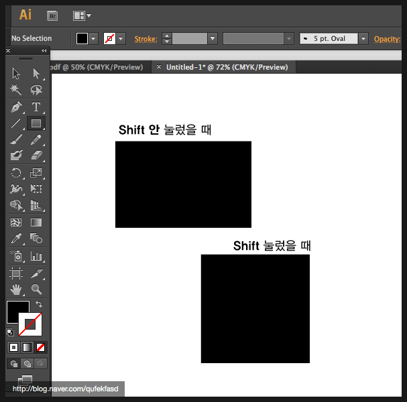407x402 pixels.
Task: Open fill color dropdown in control bar
Action: (93, 39)
